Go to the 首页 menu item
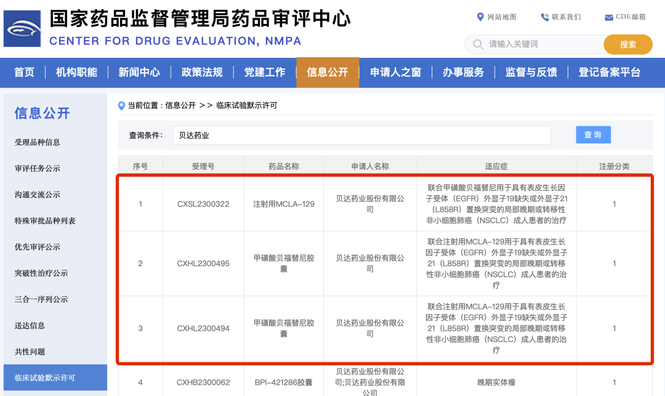Image resolution: width=665 pixels, height=396 pixels. (23, 72)
